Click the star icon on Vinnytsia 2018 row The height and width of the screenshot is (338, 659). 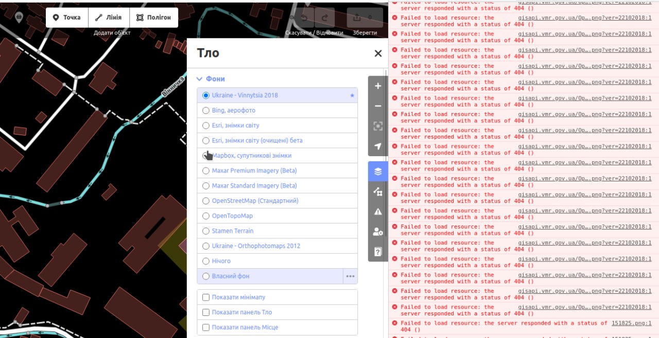coord(352,96)
